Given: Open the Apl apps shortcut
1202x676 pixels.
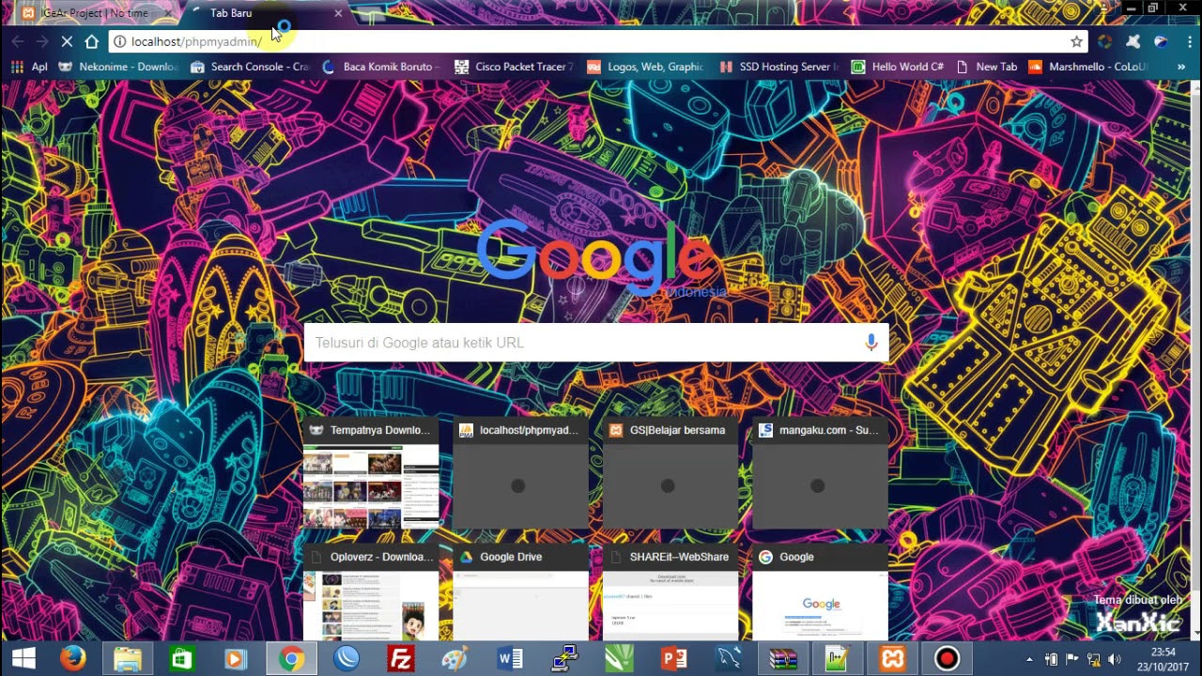Looking at the screenshot, I should point(28,67).
